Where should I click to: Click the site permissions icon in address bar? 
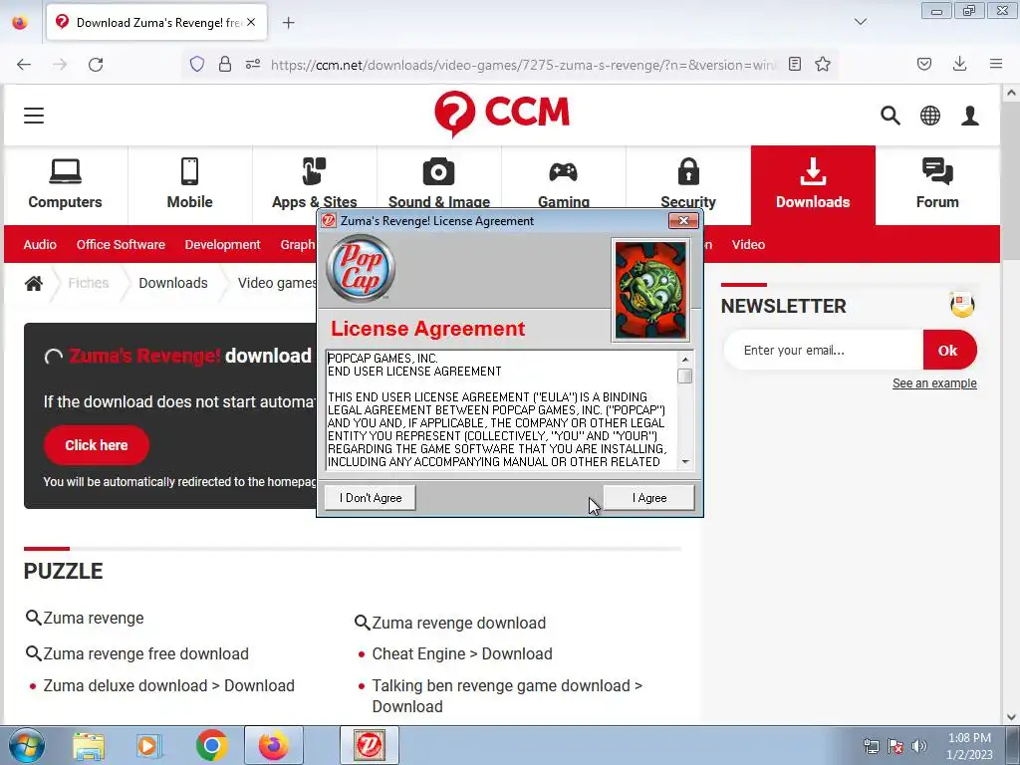coord(253,64)
